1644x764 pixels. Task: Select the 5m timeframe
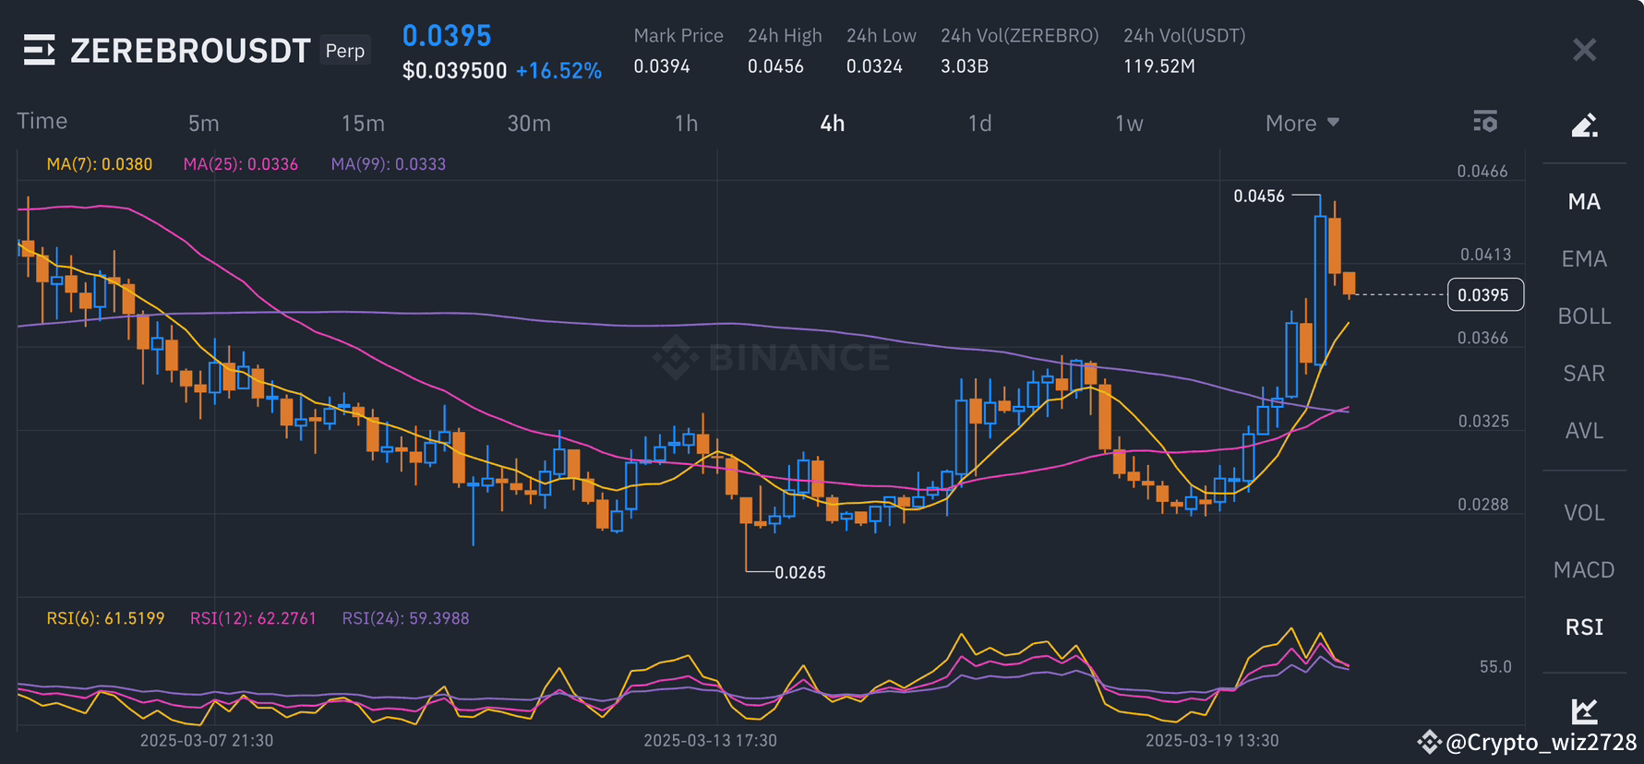(204, 124)
